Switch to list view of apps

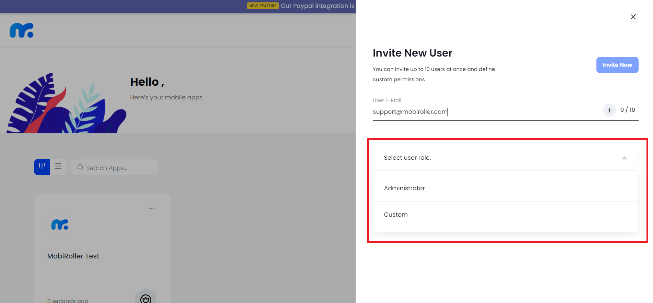point(58,167)
